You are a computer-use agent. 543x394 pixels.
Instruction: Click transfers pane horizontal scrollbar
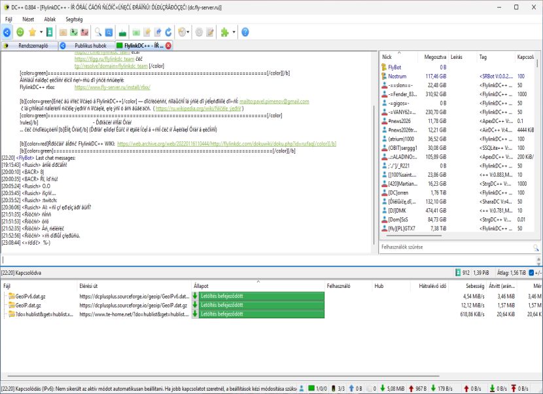223,376
